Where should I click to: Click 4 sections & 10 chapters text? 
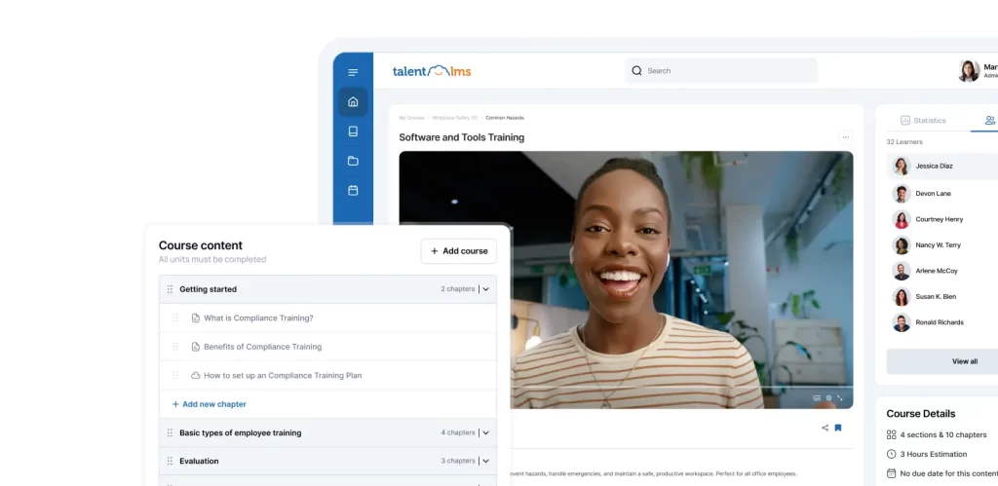click(x=943, y=435)
